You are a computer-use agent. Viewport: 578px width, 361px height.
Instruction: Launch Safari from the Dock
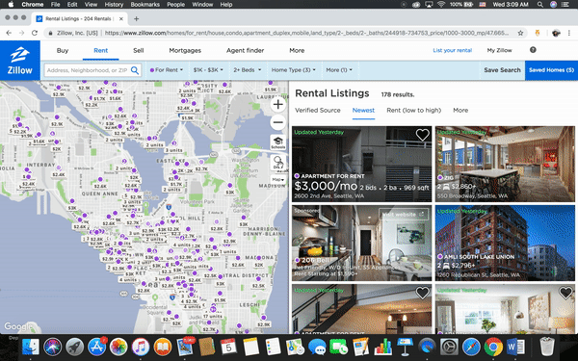pos(471,347)
